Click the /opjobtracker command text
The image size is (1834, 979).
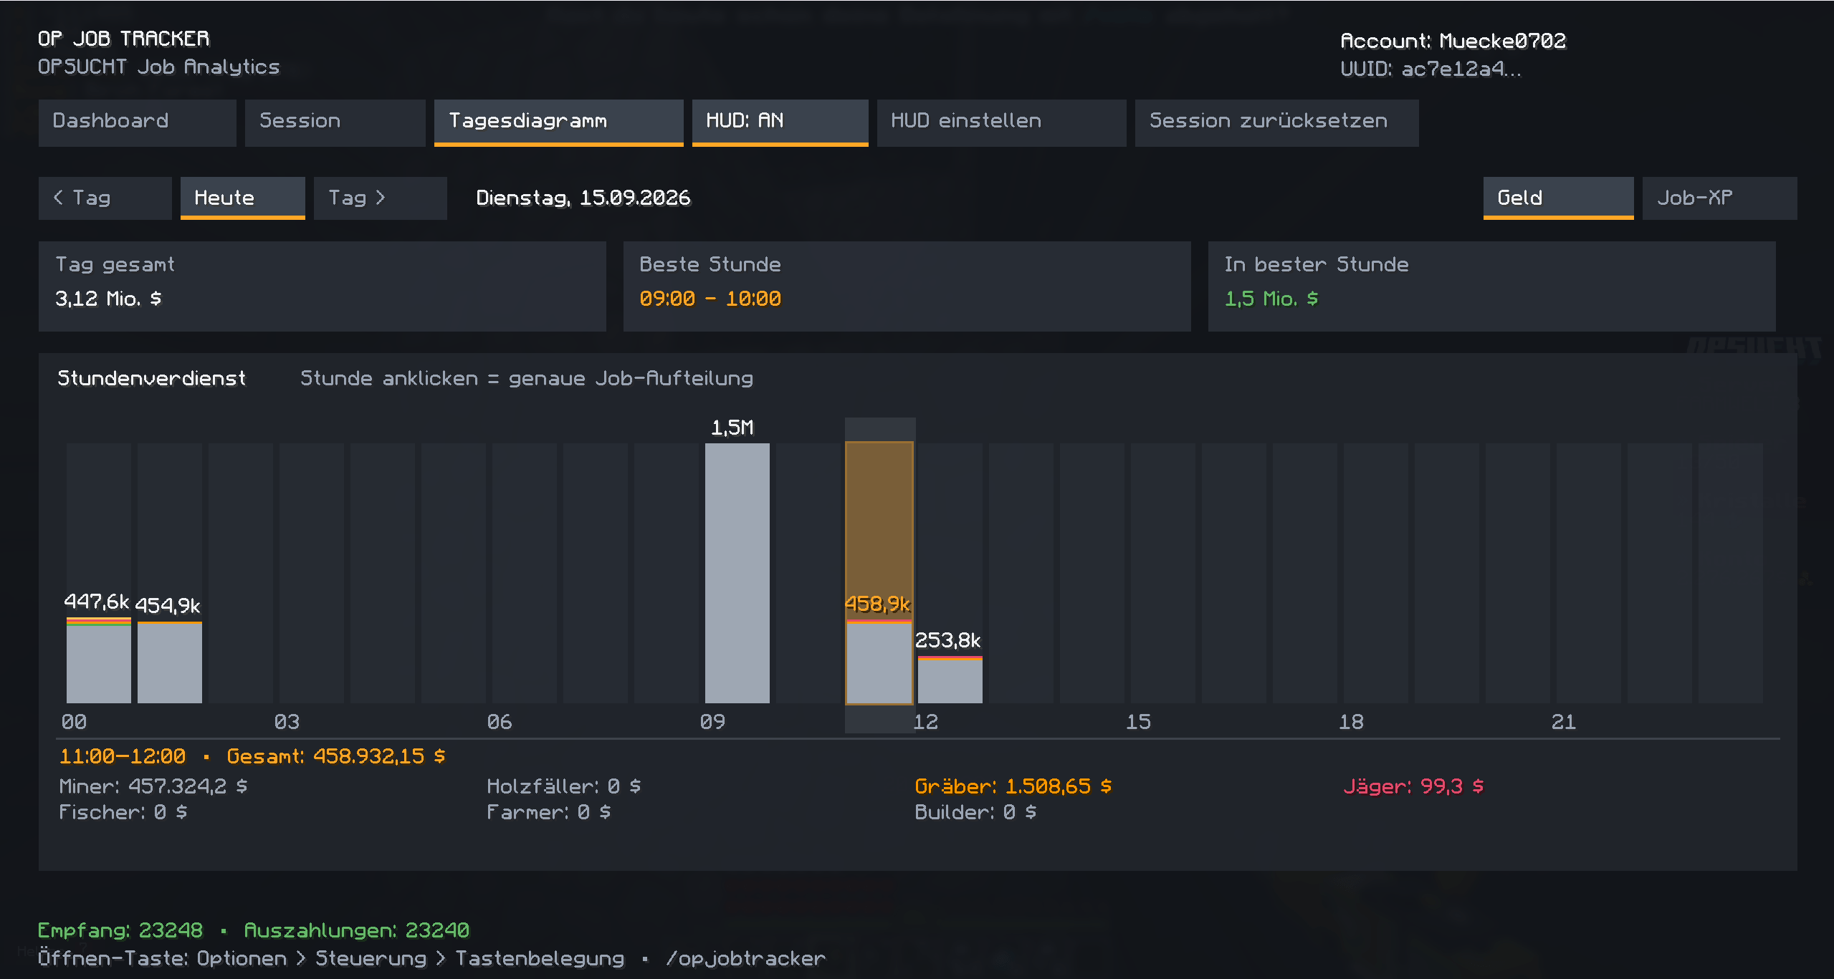[745, 958]
